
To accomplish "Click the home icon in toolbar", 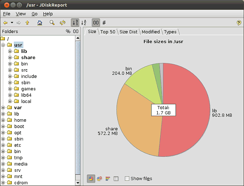I will point(40,23).
